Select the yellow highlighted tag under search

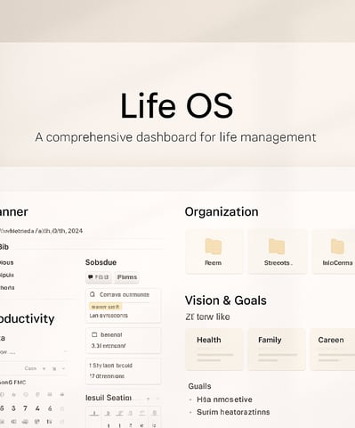(x=105, y=307)
